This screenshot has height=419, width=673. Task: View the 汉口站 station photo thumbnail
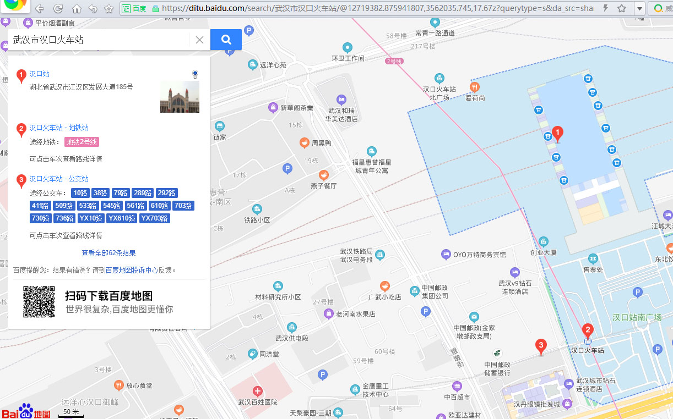[180, 97]
